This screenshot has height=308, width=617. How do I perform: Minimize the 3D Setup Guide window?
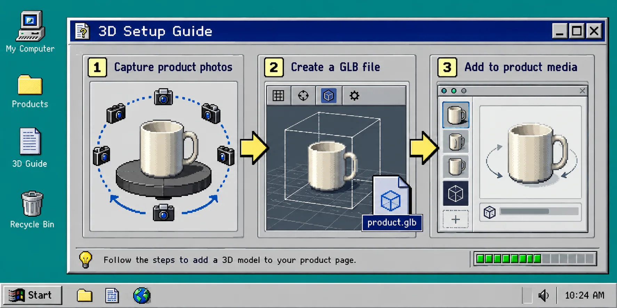pos(560,31)
